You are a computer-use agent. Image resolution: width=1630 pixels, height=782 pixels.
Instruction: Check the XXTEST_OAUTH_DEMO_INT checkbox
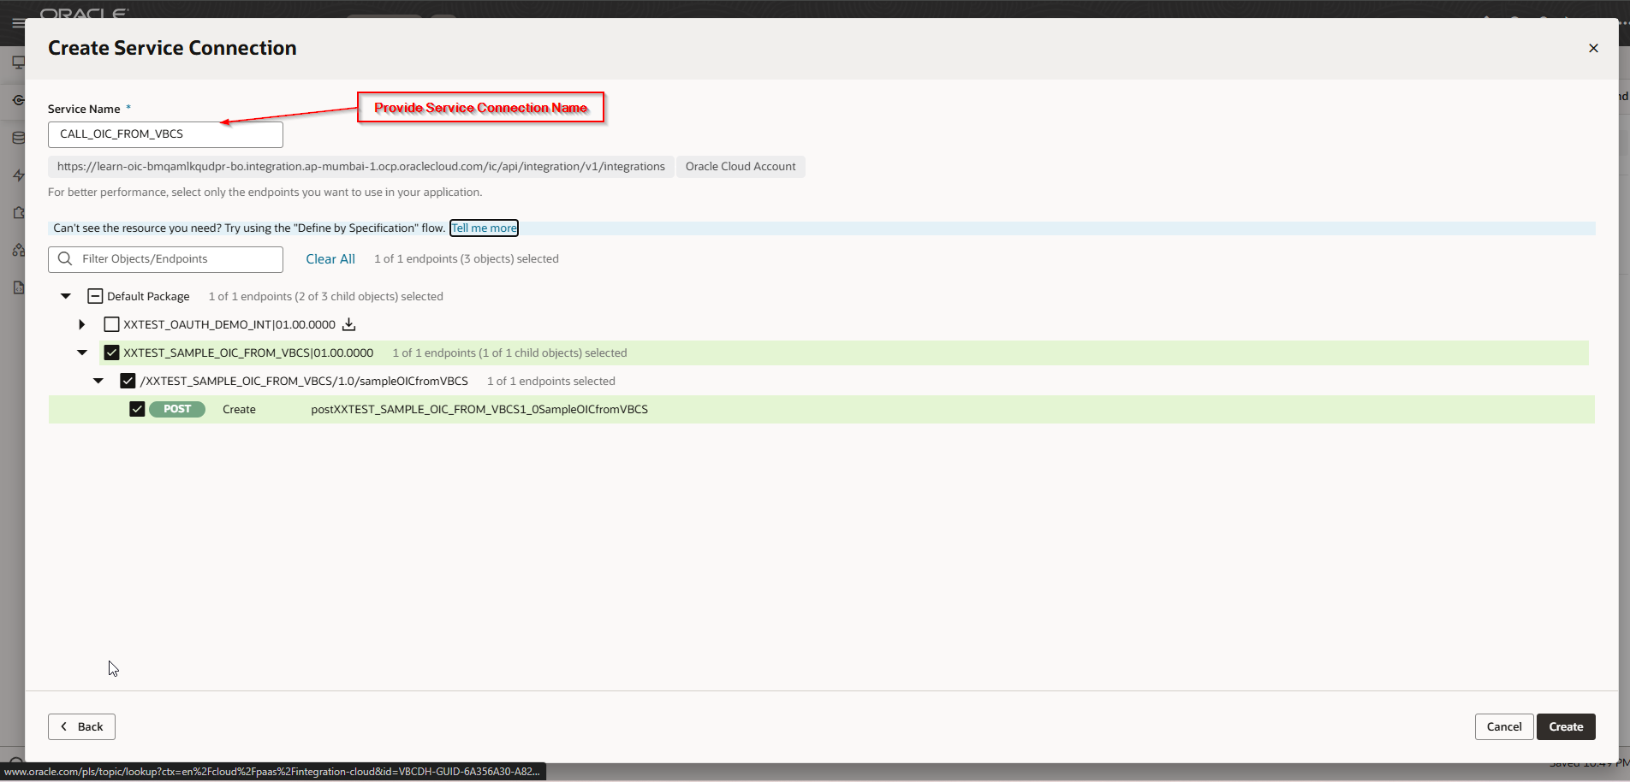coord(111,324)
